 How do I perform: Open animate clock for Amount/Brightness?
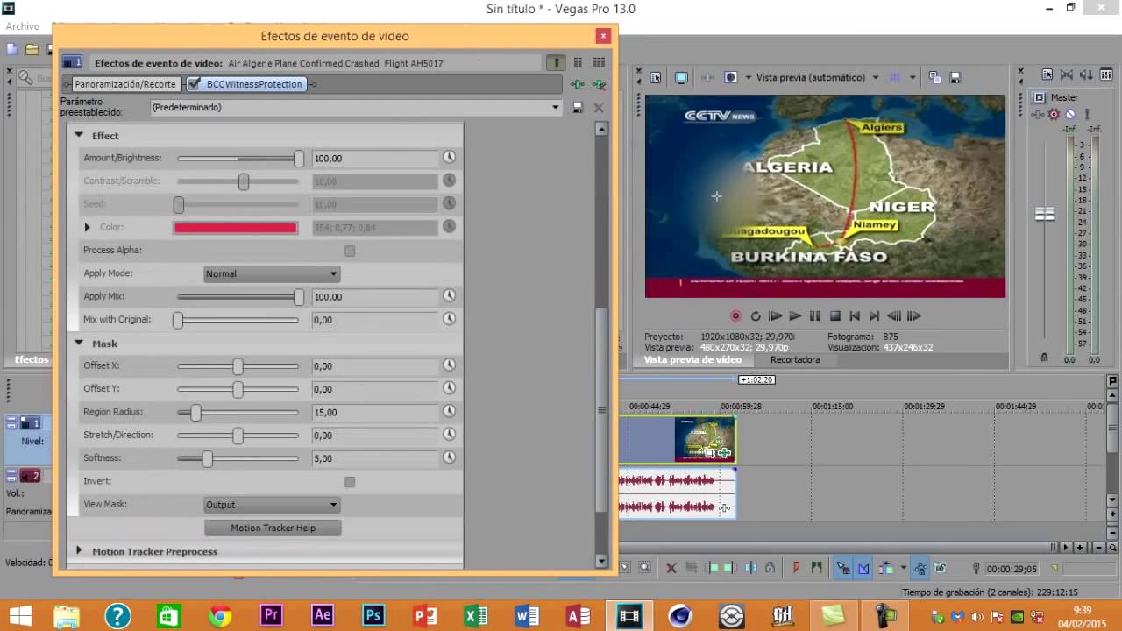tap(449, 158)
